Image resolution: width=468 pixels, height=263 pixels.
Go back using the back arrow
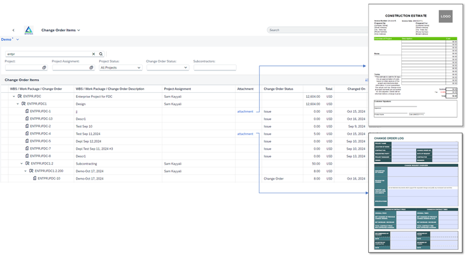13,30
